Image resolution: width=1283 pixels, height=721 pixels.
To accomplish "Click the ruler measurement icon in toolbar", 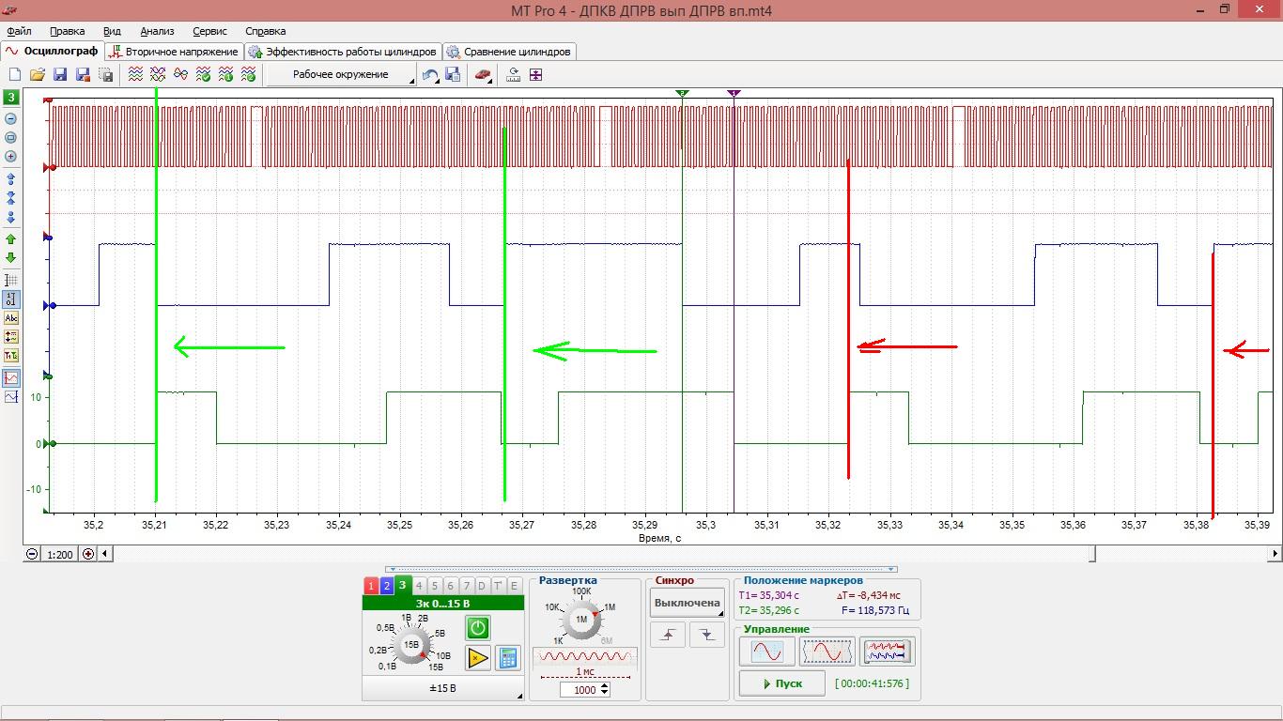I will coord(514,75).
